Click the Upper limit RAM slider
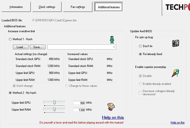The image size is (190, 128). tap(54, 109)
